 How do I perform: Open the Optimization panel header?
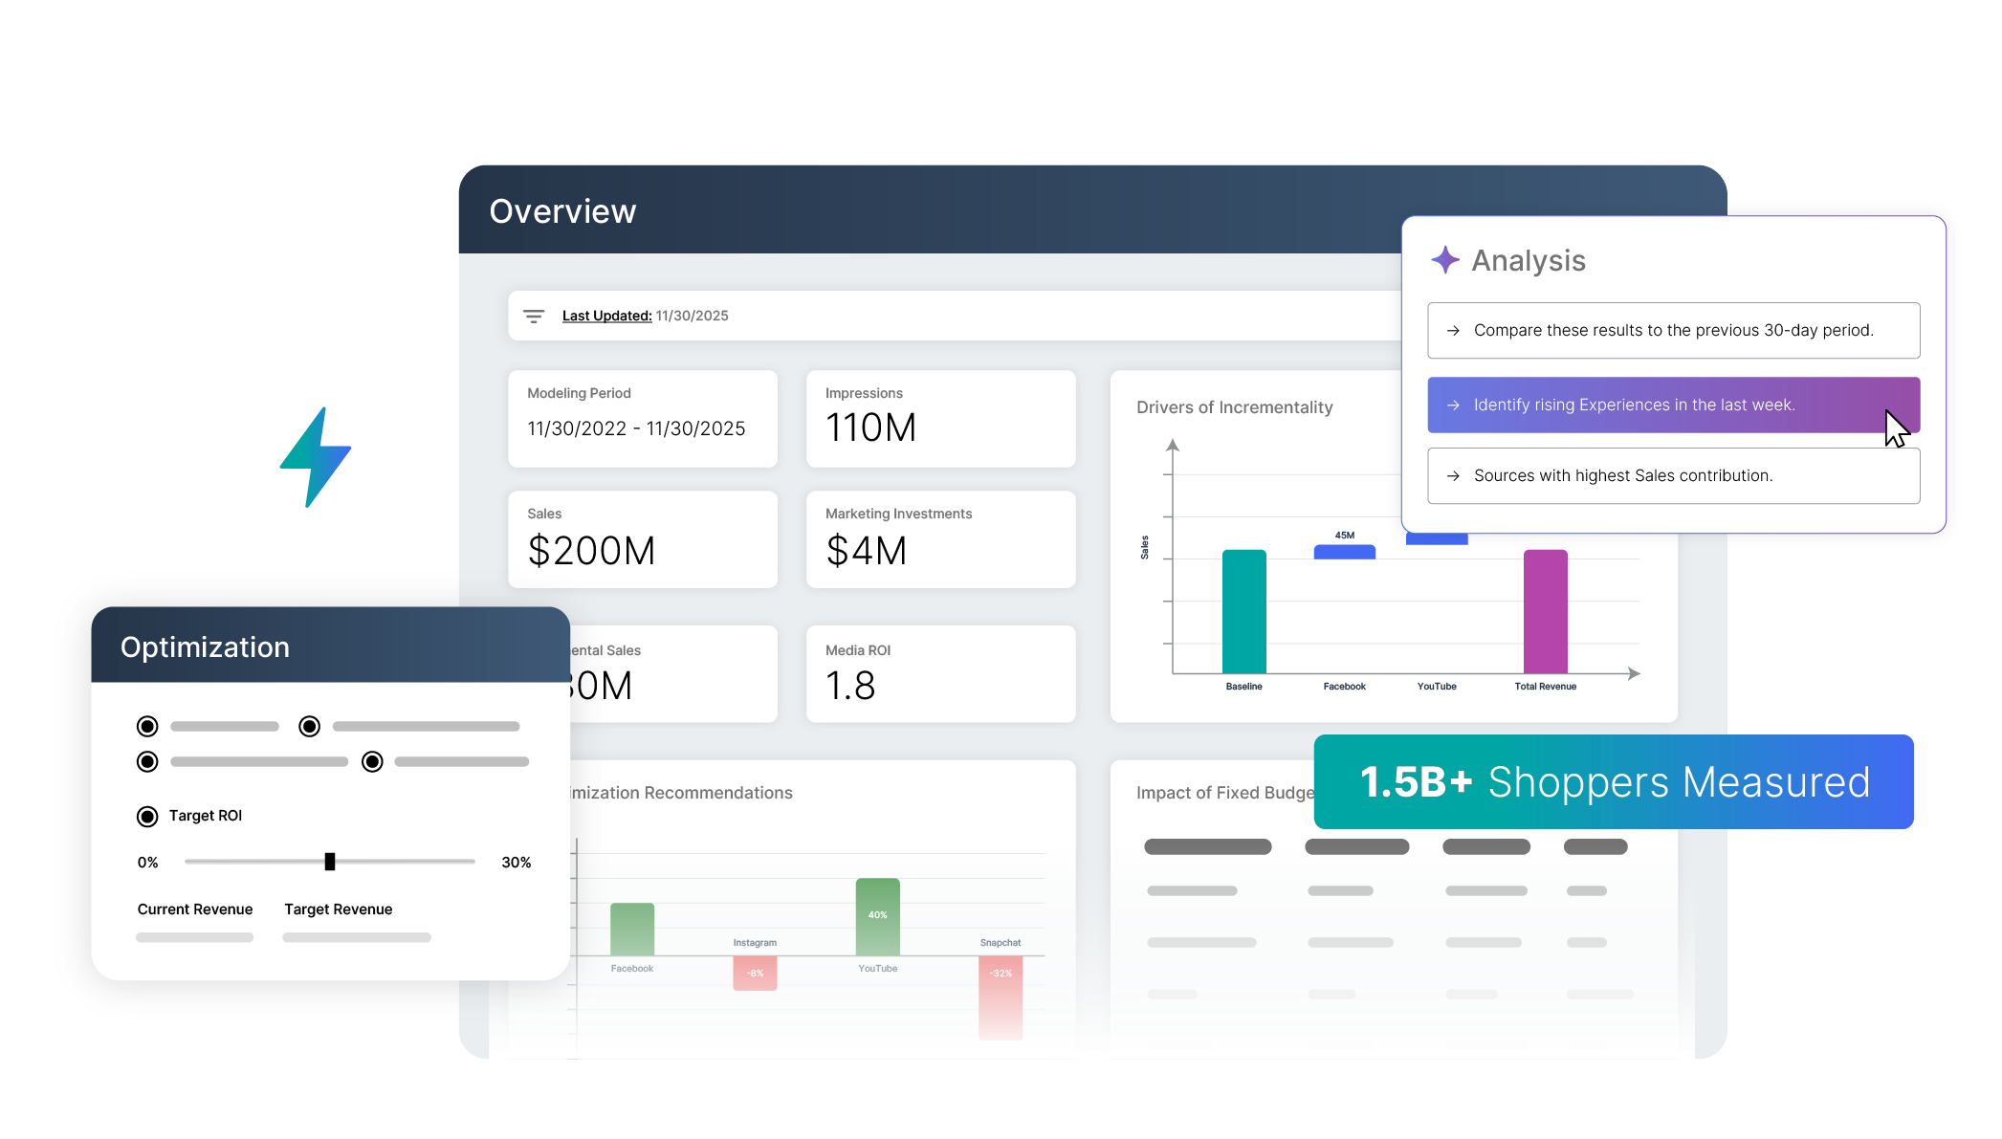[x=205, y=646]
